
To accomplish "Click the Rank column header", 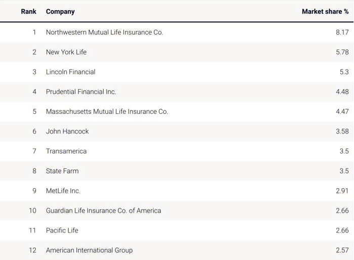I will pyautogui.click(x=28, y=11).
